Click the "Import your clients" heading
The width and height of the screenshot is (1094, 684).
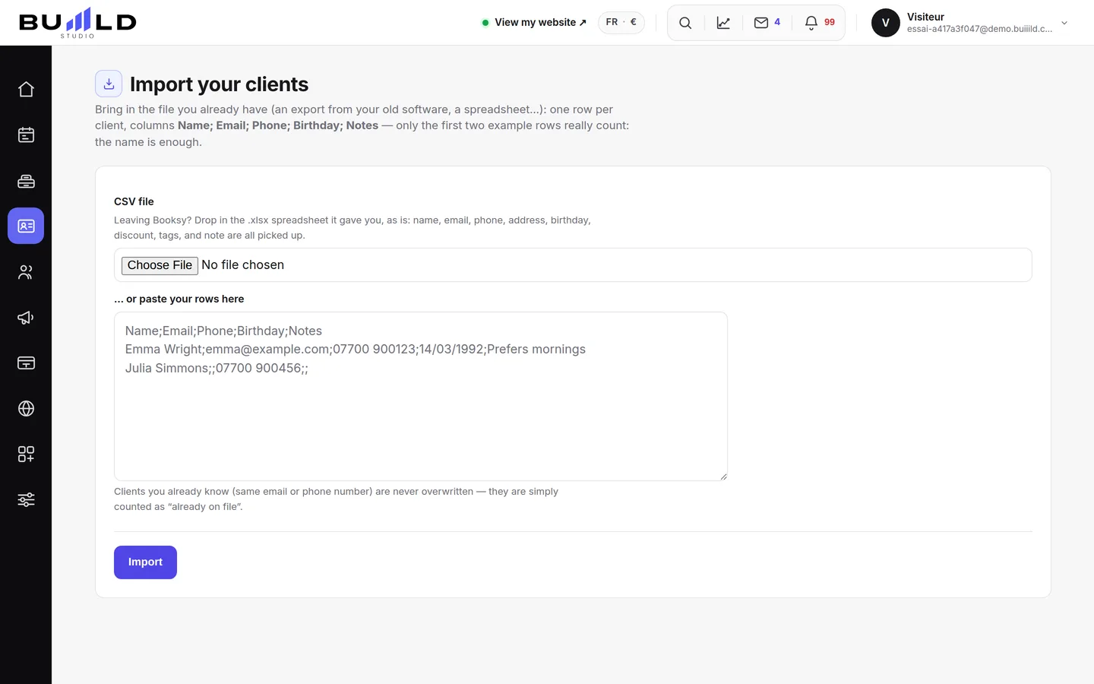(x=219, y=84)
